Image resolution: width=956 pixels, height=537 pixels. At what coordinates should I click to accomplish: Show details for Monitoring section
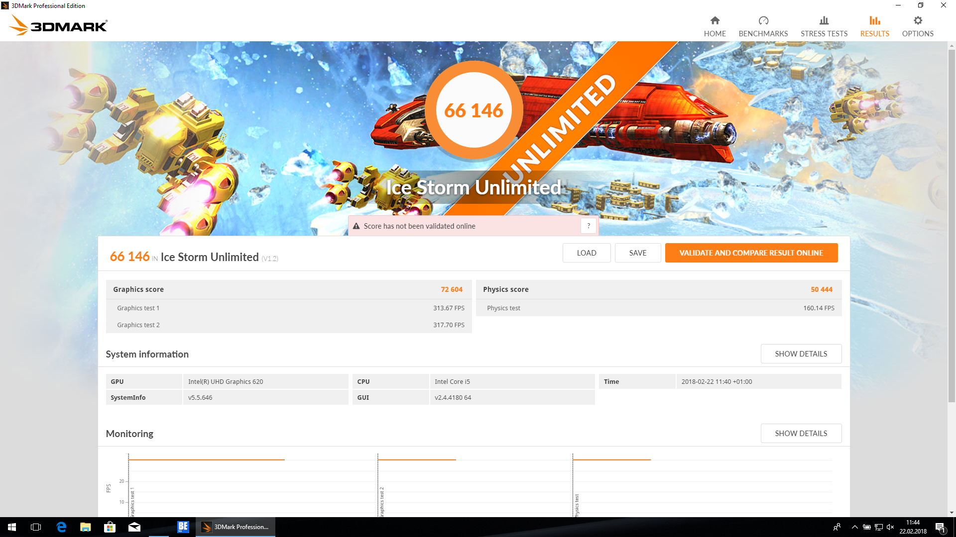tap(801, 433)
